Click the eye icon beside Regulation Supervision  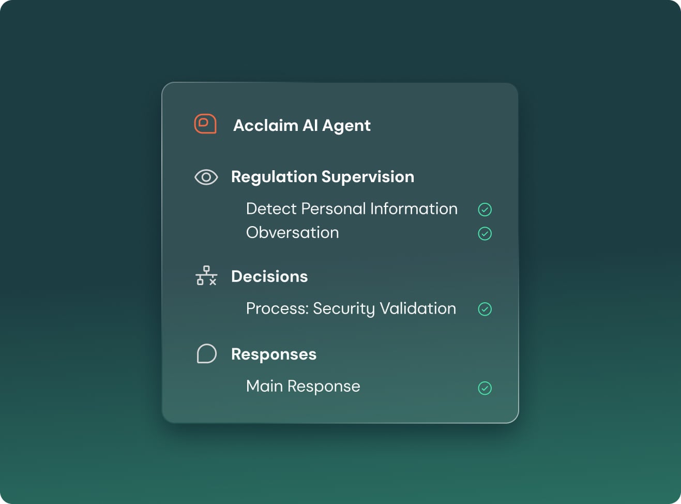206,177
